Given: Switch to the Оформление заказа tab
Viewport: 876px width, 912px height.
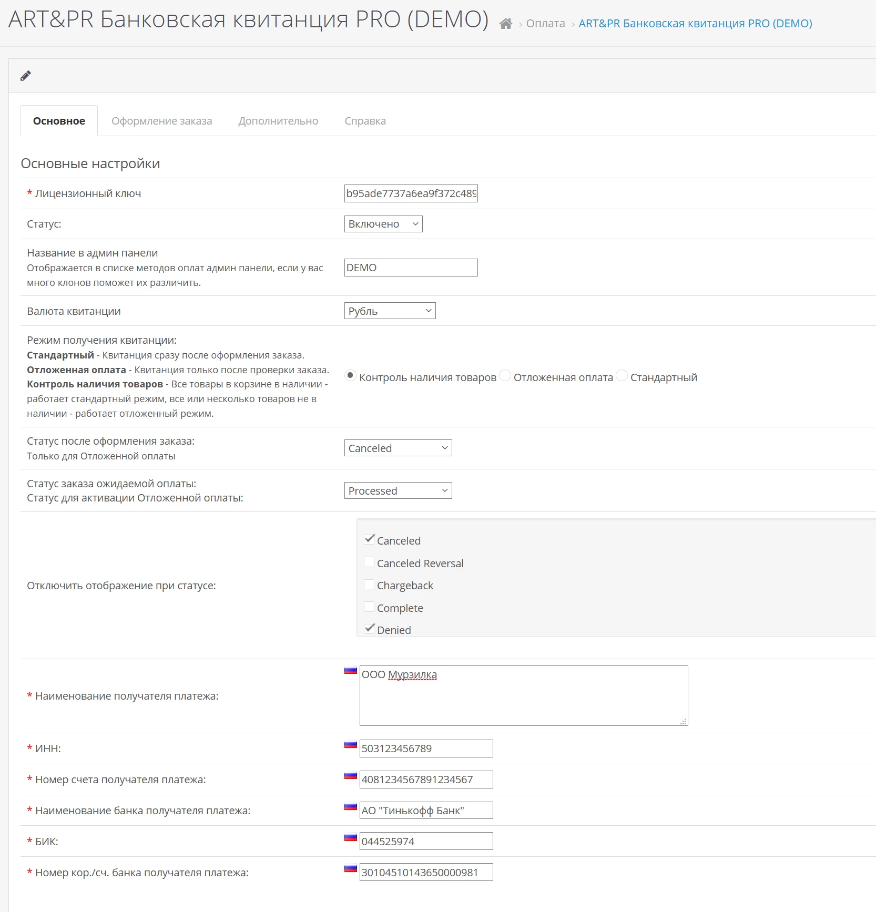Looking at the screenshot, I should pyautogui.click(x=162, y=121).
